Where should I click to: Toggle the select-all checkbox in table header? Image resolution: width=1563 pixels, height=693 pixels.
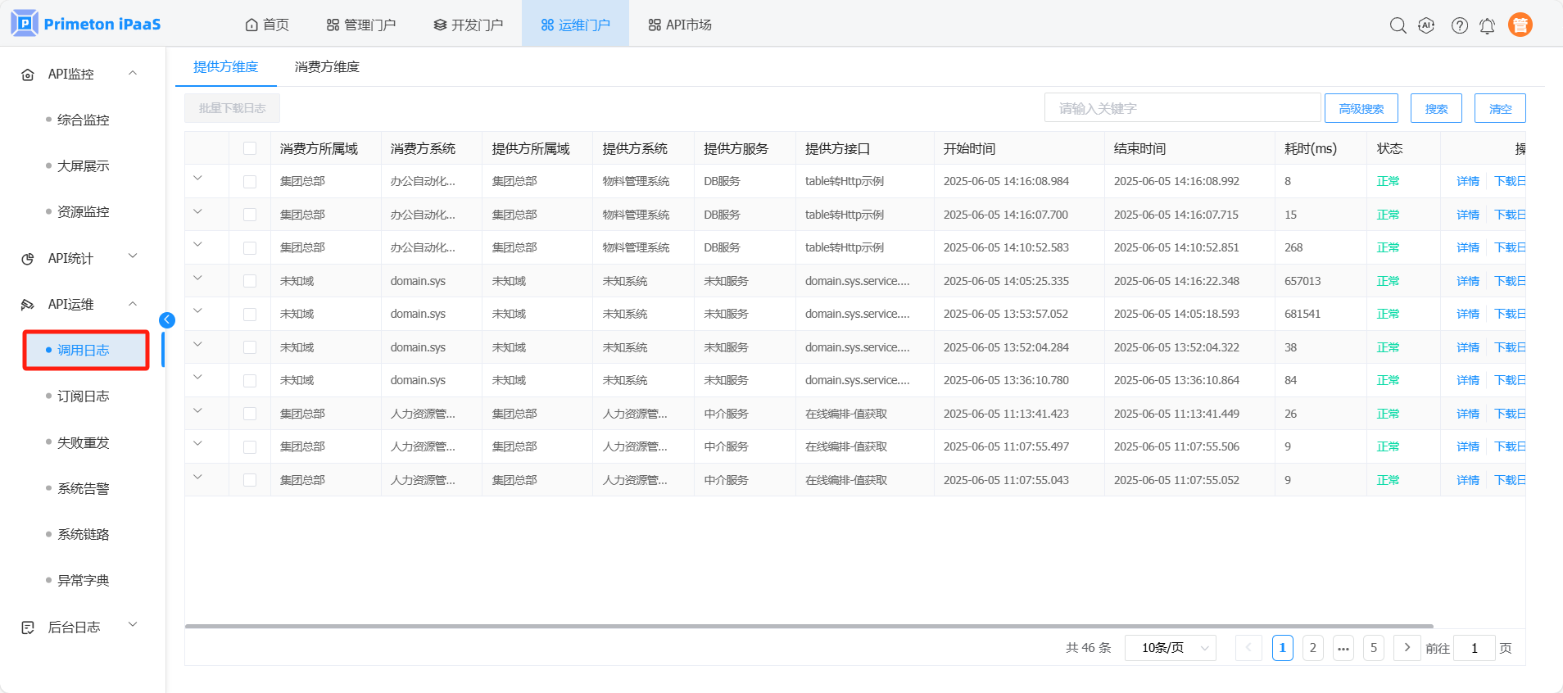[250, 148]
